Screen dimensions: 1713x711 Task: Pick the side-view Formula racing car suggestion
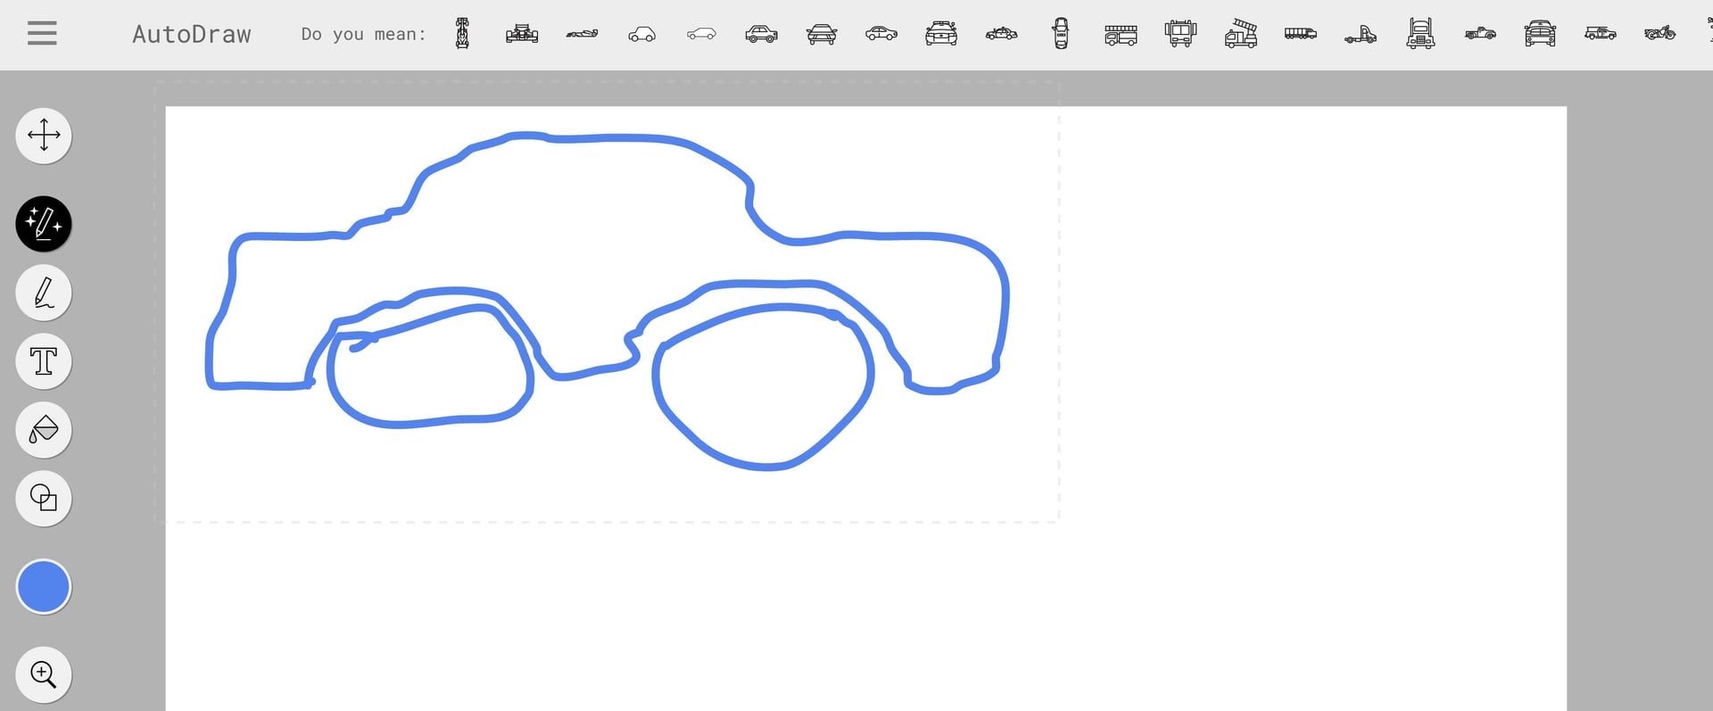(x=582, y=34)
